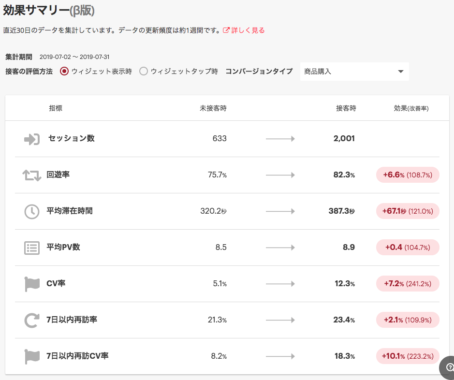This screenshot has width=454, height=380.
Task: Click the 387.3秒 value
Action: point(342,211)
